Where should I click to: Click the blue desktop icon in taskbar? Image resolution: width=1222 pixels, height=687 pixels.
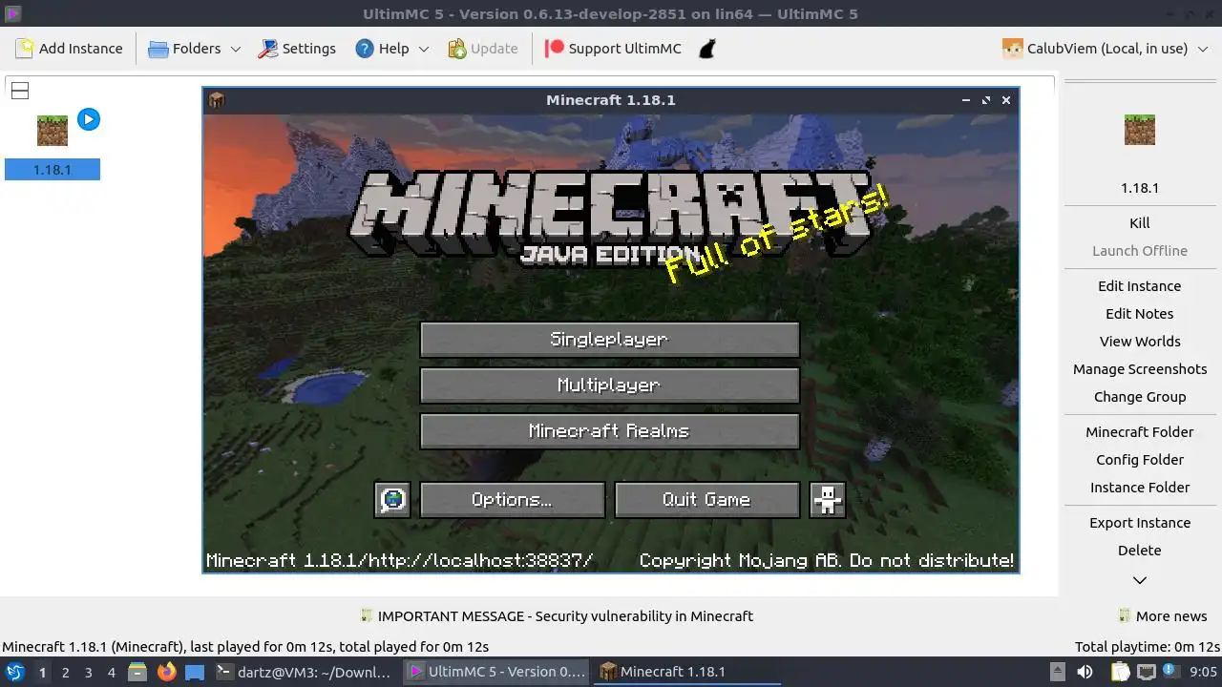195,672
